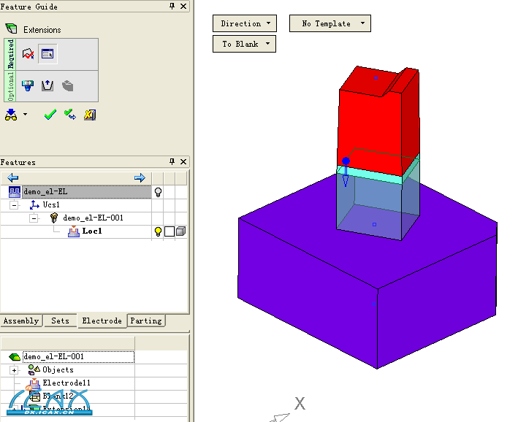Click the green checkmark OK button
The width and height of the screenshot is (518, 422).
[x=50, y=115]
